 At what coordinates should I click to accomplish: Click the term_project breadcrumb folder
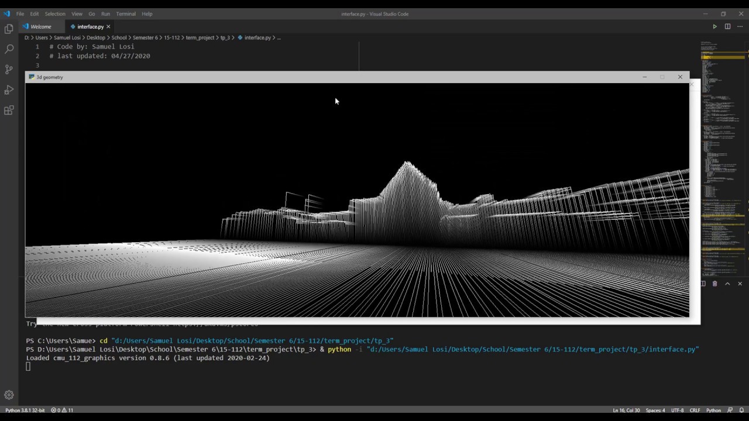click(x=200, y=37)
